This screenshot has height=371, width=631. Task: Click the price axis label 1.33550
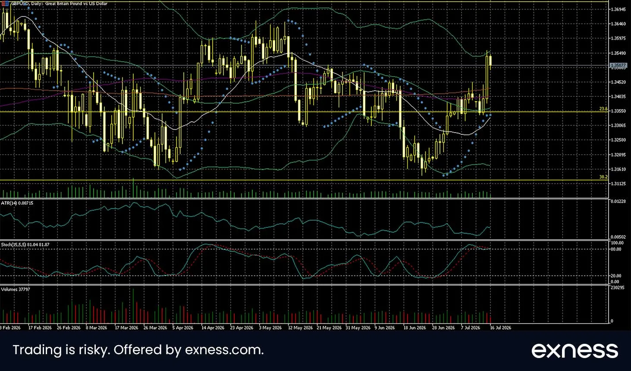[618, 111]
